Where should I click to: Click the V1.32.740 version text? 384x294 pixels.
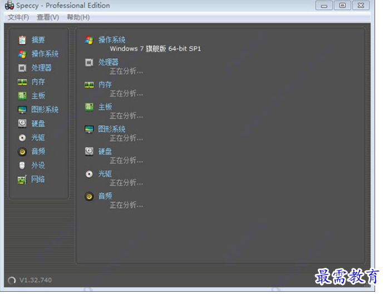[x=36, y=280]
